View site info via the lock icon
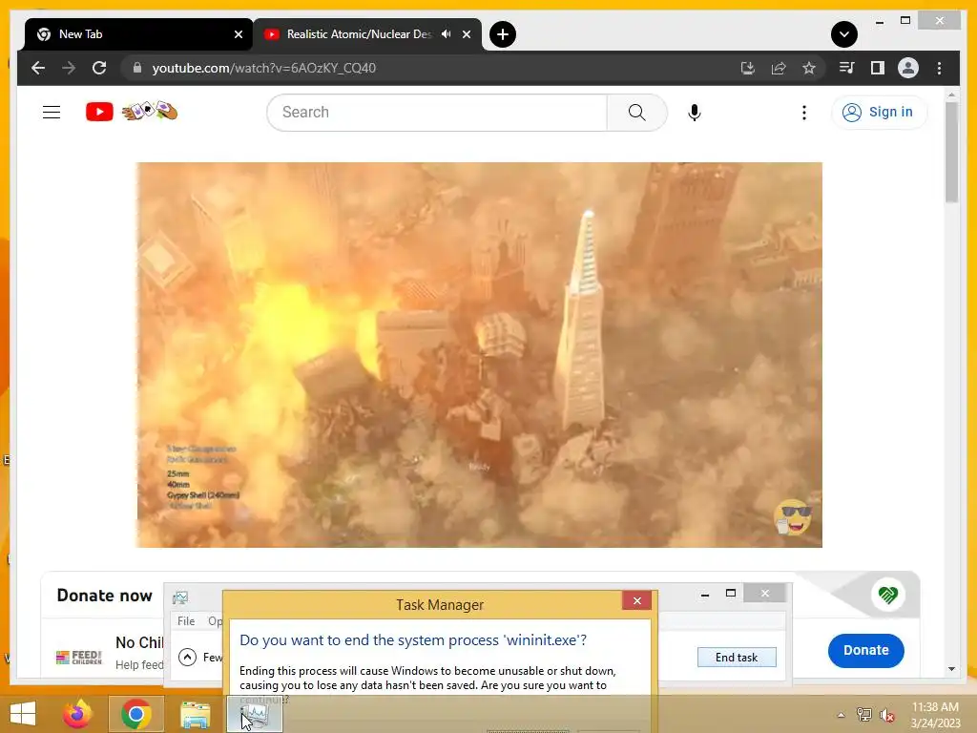This screenshot has height=733, width=977. pyautogui.click(x=137, y=68)
